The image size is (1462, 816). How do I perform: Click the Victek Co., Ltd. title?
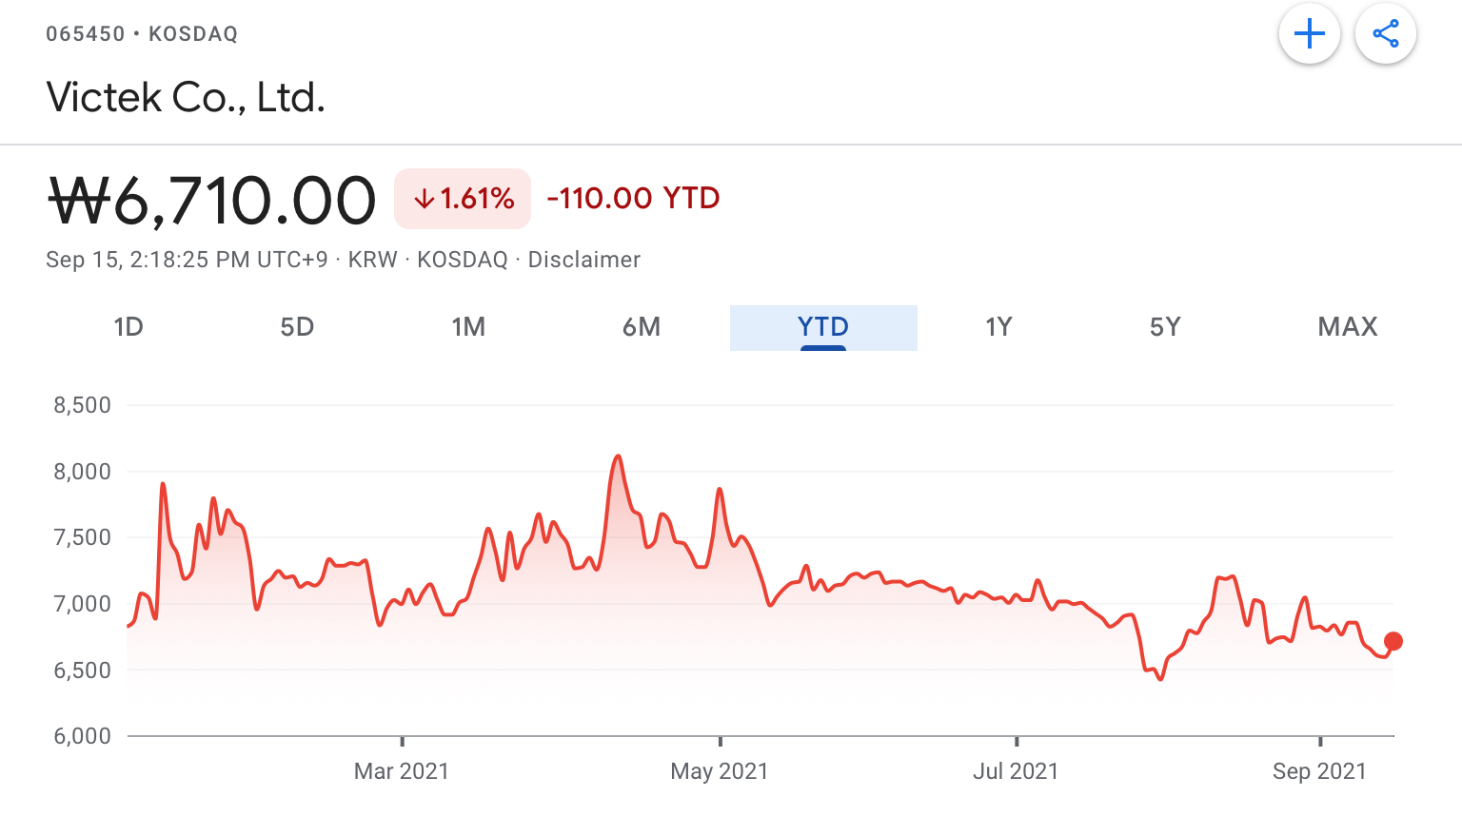coord(186,97)
